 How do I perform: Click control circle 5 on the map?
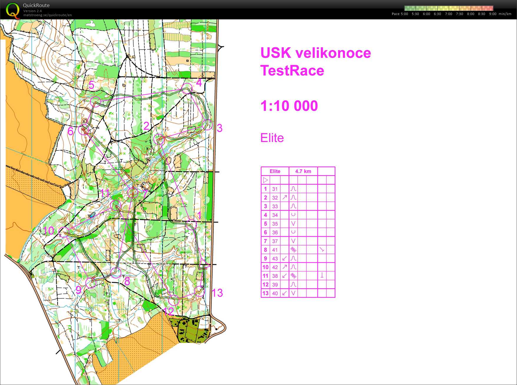click(x=95, y=102)
